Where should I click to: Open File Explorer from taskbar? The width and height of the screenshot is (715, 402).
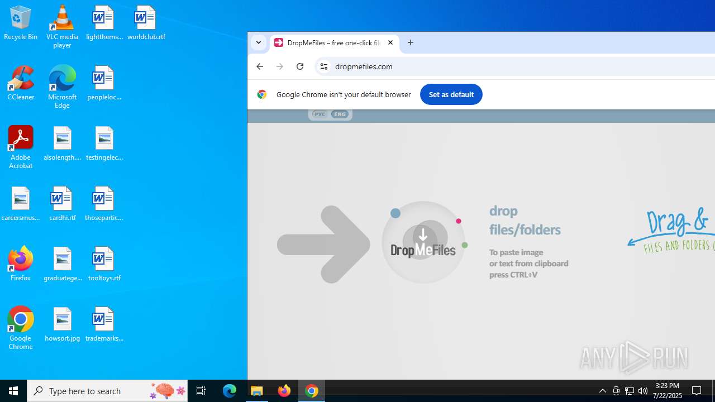[257, 391]
